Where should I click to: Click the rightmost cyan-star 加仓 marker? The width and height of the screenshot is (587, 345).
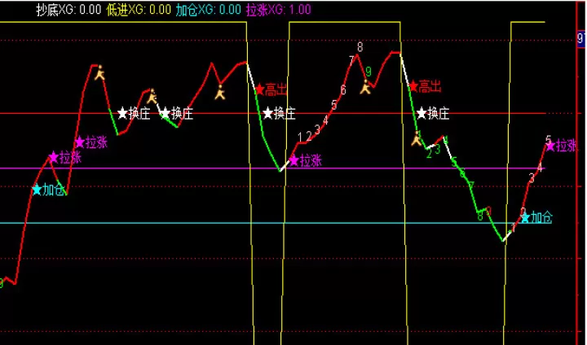click(x=536, y=217)
